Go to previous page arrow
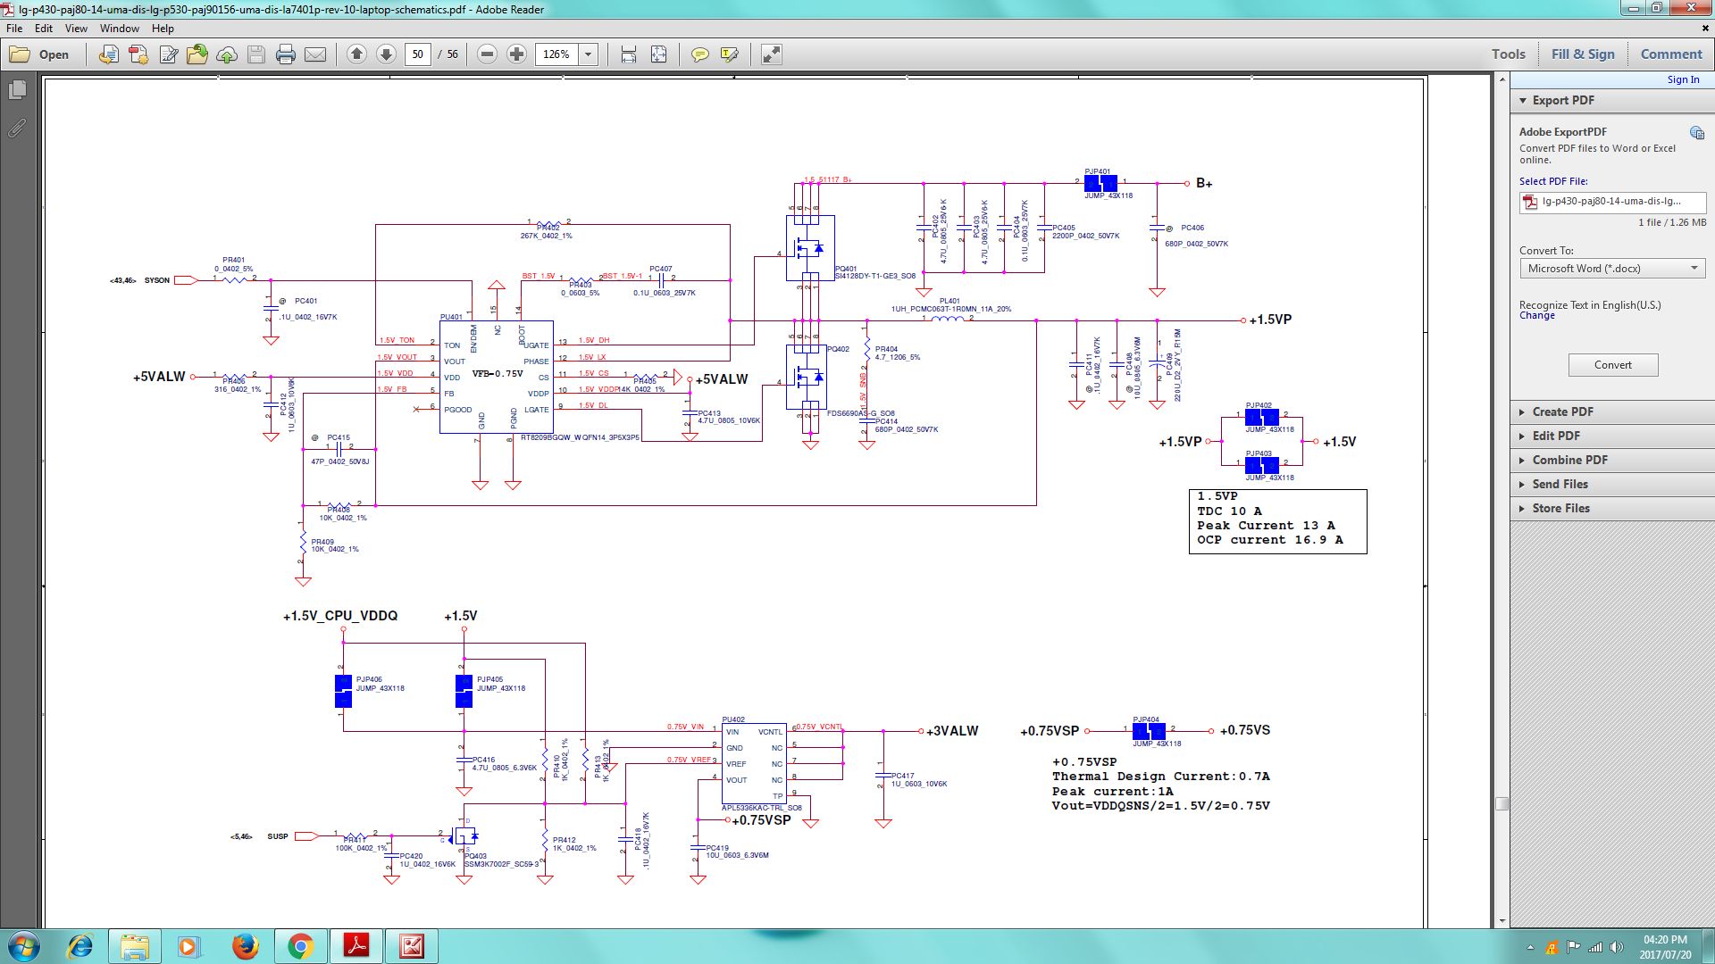 (x=356, y=54)
